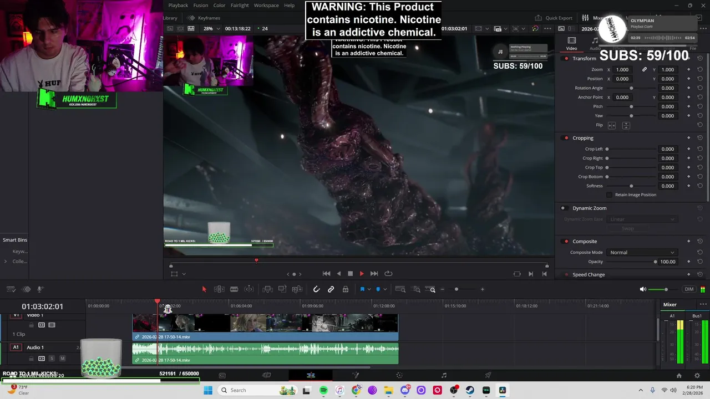Open the Fairlight menu

pos(240,6)
